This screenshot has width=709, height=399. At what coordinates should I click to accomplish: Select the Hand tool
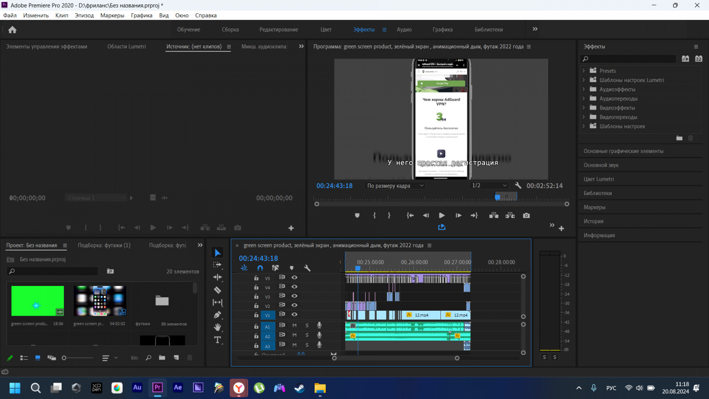tap(217, 327)
